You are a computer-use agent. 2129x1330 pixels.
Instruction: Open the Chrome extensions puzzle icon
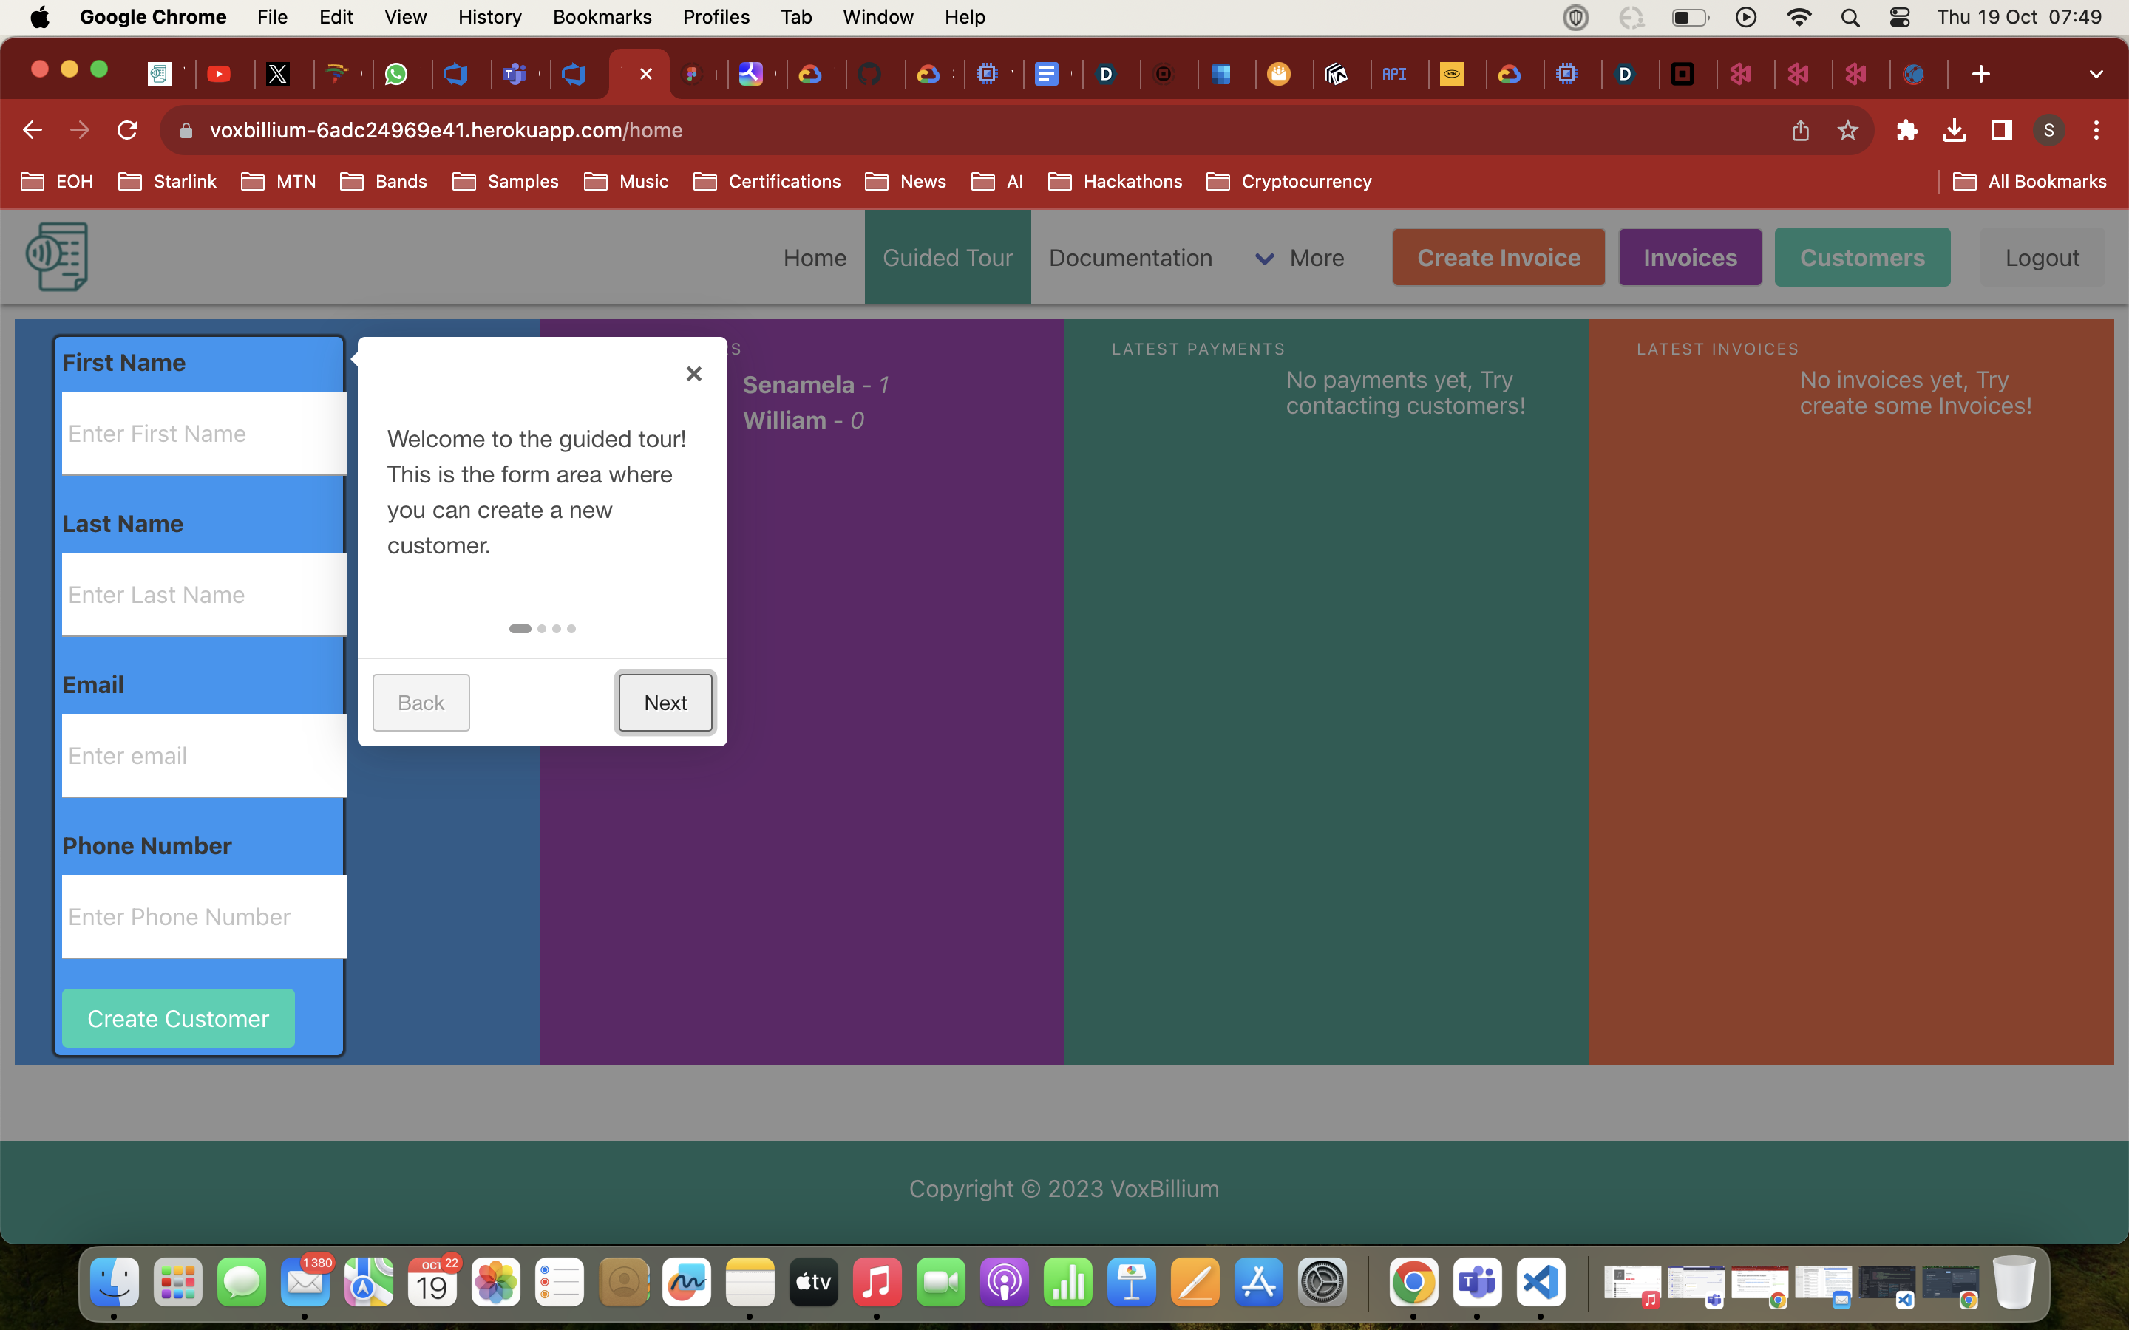(1906, 130)
